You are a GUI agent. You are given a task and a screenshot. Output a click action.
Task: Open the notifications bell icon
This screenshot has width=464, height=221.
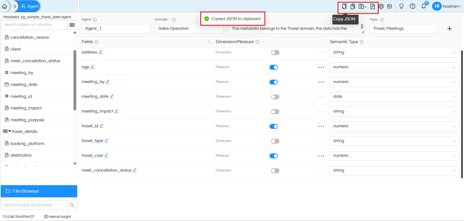tap(424, 6)
